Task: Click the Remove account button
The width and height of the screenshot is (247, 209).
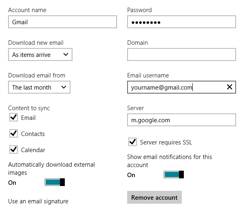Action: [154, 197]
